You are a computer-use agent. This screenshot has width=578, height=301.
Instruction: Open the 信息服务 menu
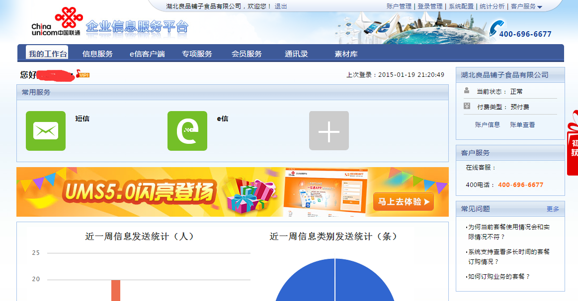pos(97,54)
